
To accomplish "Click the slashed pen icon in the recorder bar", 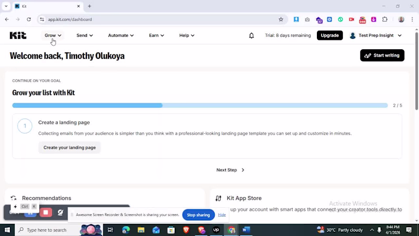I will [x=60, y=212].
